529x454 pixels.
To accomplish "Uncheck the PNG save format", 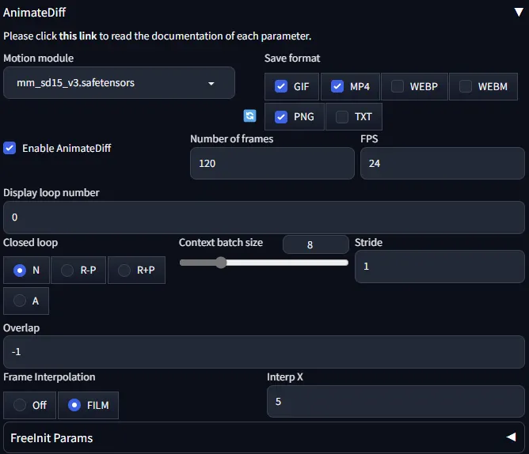I will pyautogui.click(x=281, y=117).
